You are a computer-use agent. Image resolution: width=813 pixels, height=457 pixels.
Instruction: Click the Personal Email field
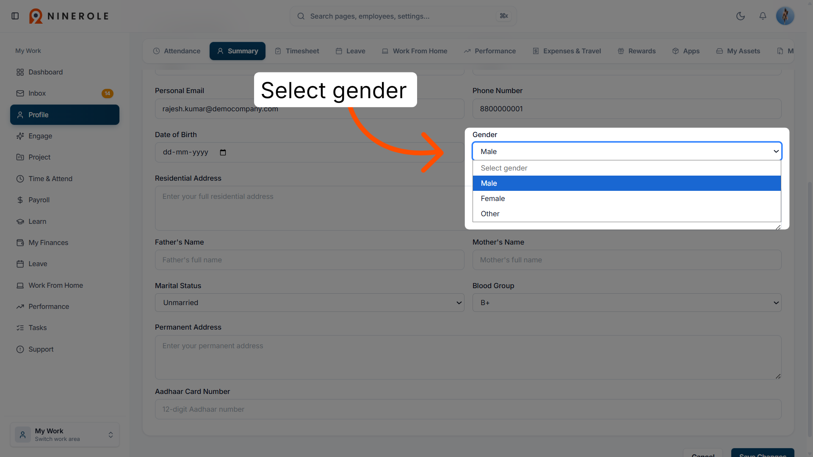click(310, 109)
